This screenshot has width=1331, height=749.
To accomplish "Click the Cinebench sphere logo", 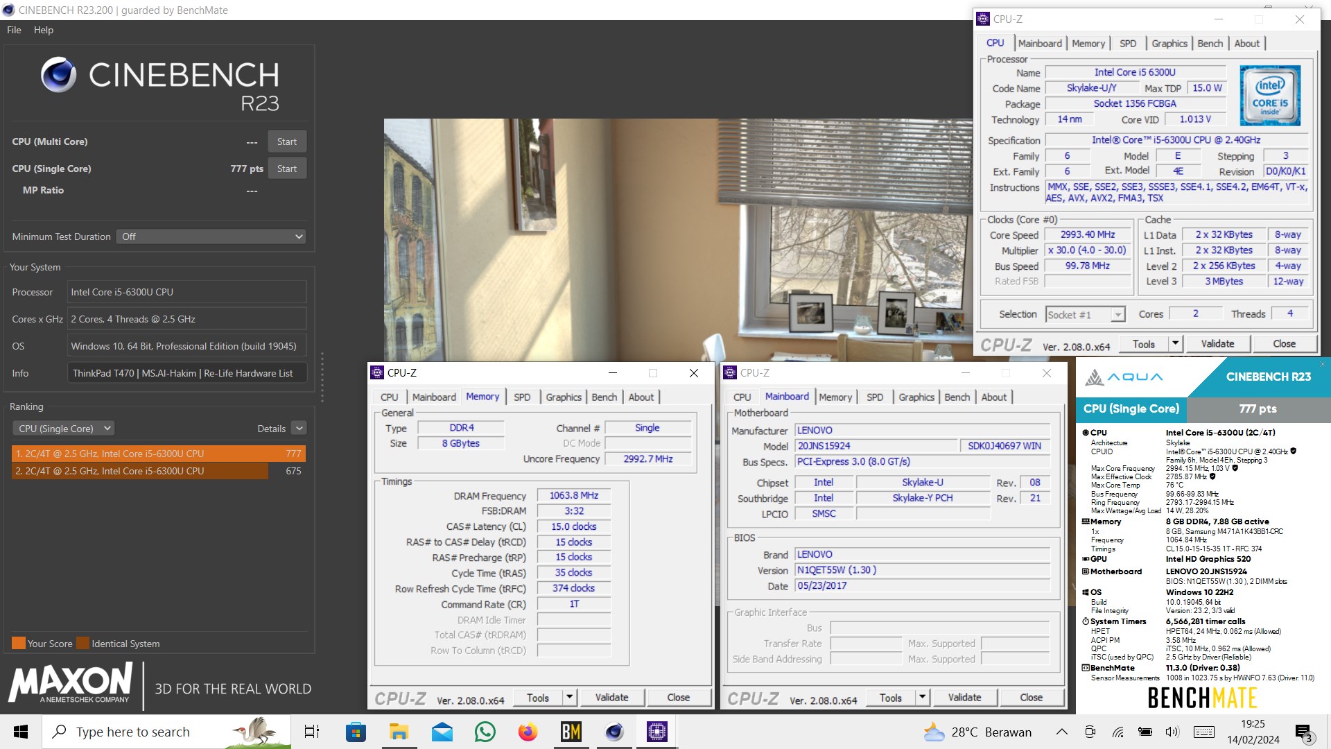I will 58,75.
